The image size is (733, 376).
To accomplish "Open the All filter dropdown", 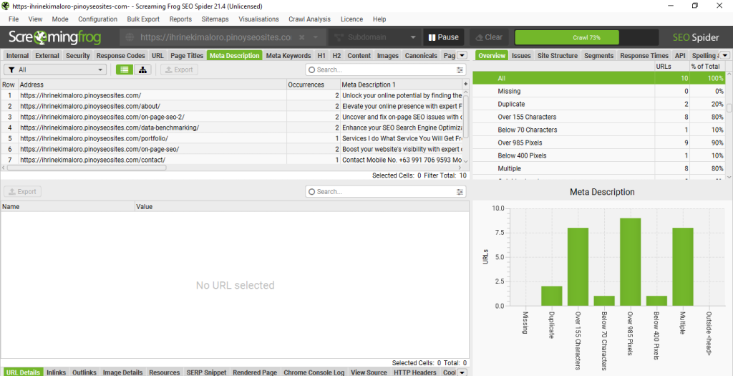I will [x=55, y=70].
